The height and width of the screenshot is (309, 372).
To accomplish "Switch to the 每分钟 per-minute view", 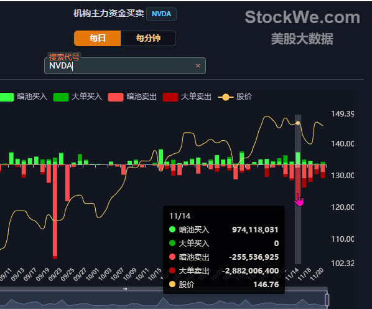I will [x=148, y=38].
